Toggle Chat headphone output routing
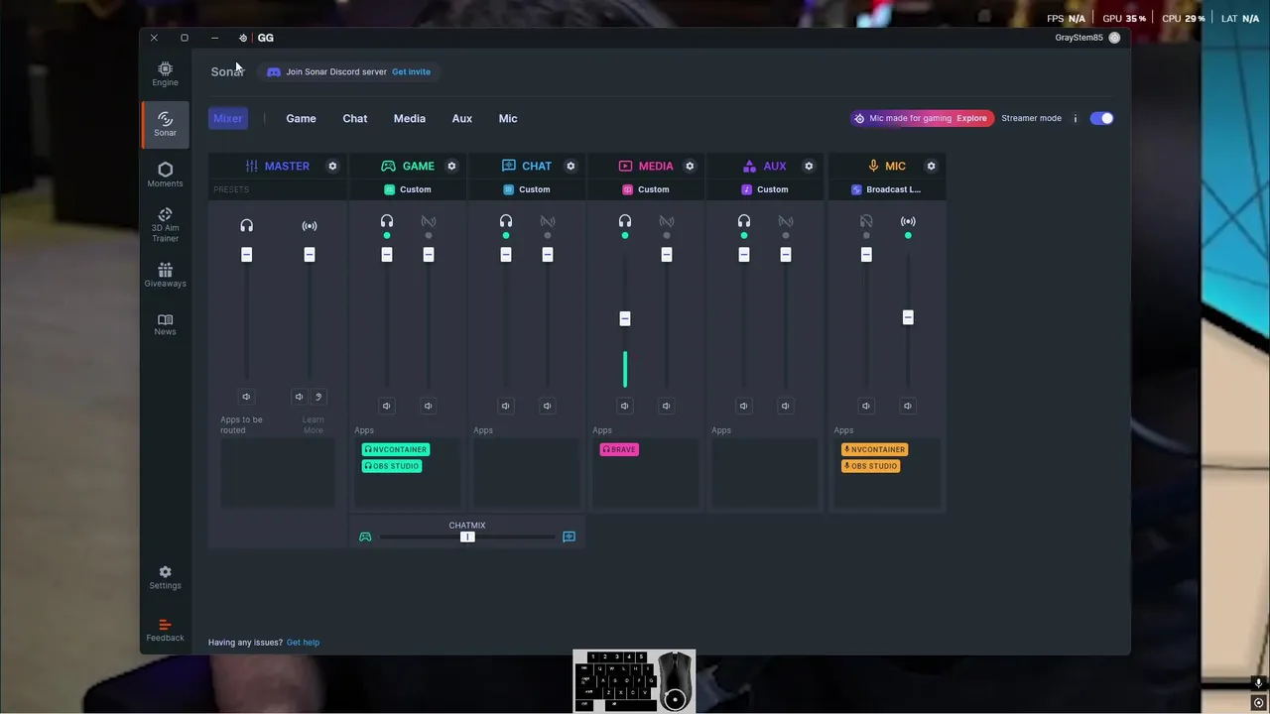Viewport: 1270px width, 714px height. tap(506, 222)
